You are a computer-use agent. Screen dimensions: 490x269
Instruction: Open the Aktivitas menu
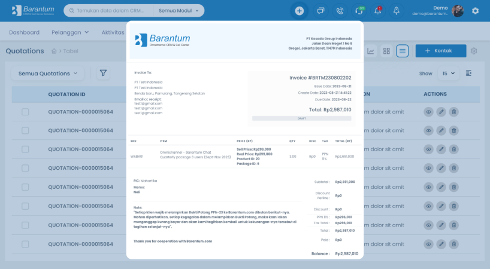(113, 32)
